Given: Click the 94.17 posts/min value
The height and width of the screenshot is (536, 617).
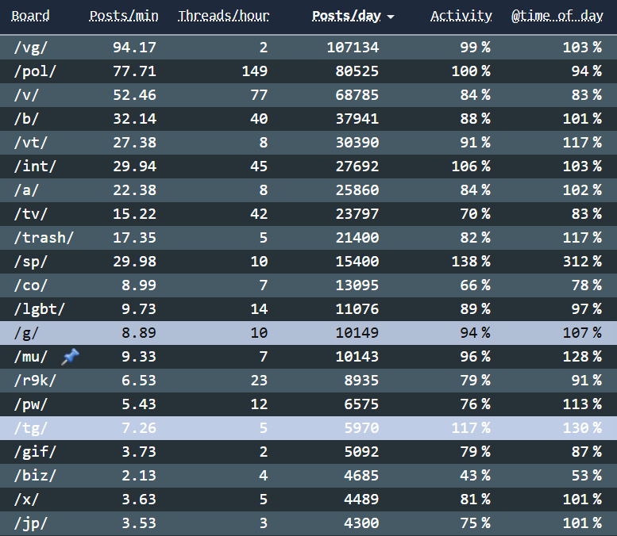Looking at the screenshot, I should [134, 48].
